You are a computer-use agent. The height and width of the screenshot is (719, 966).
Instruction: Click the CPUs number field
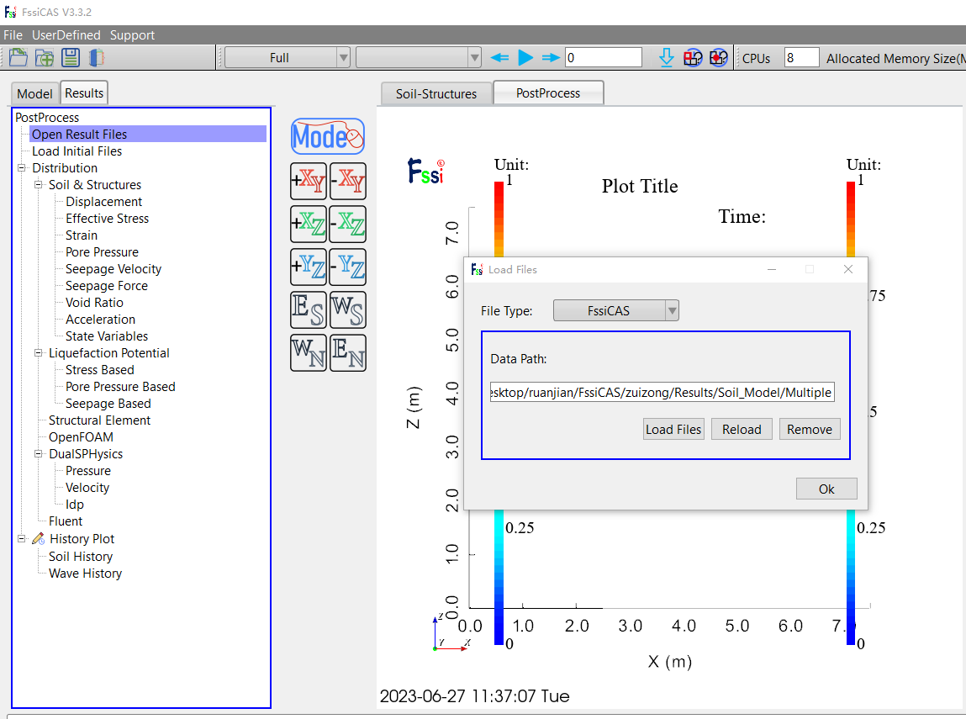click(801, 58)
